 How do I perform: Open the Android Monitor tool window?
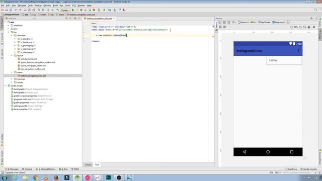[x=46, y=169]
